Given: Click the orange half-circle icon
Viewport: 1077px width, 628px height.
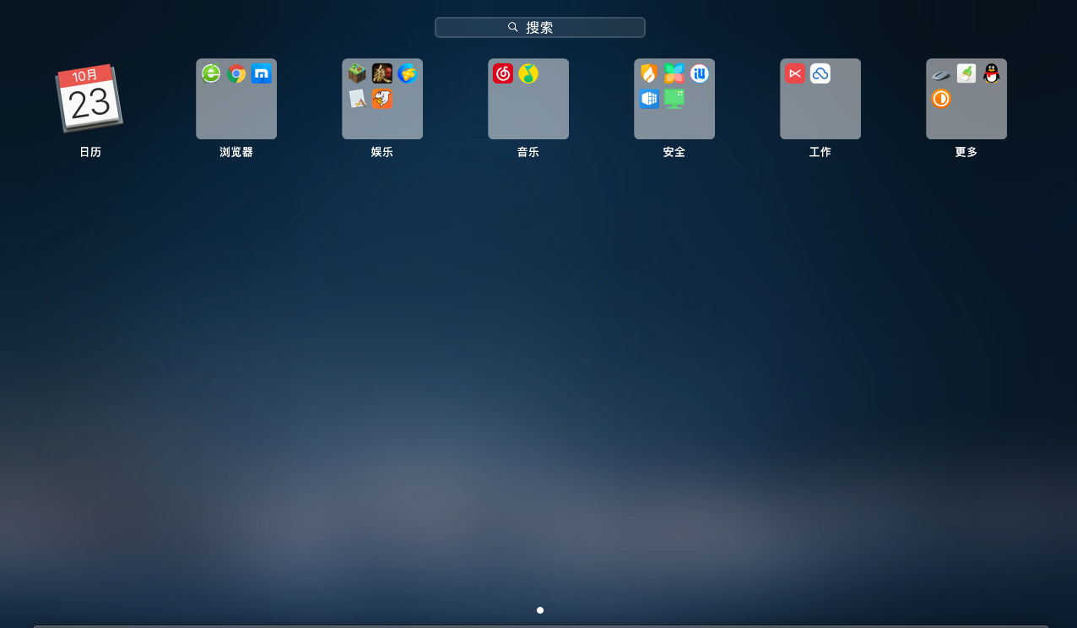Looking at the screenshot, I should (941, 99).
